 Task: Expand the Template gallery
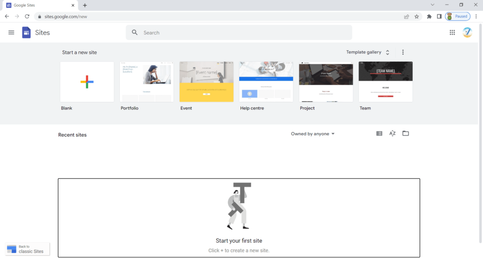(x=367, y=52)
